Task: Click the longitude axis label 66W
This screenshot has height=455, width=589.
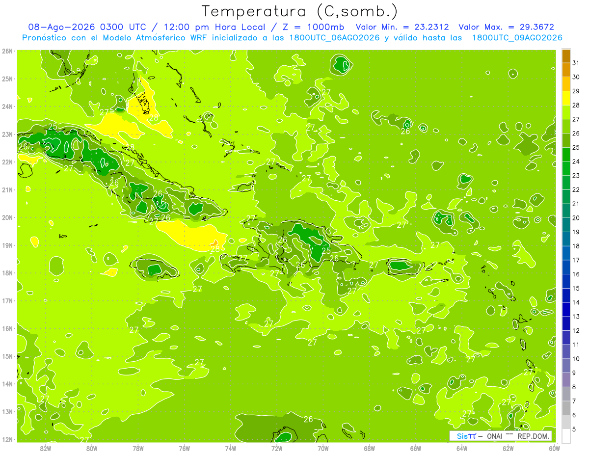Action: pos(416,448)
